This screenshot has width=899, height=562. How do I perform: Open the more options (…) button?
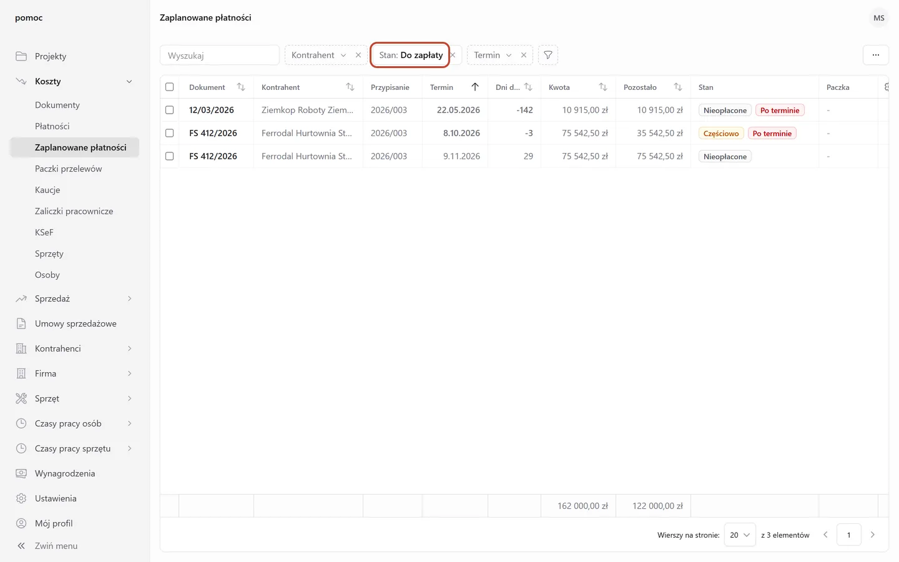click(876, 55)
